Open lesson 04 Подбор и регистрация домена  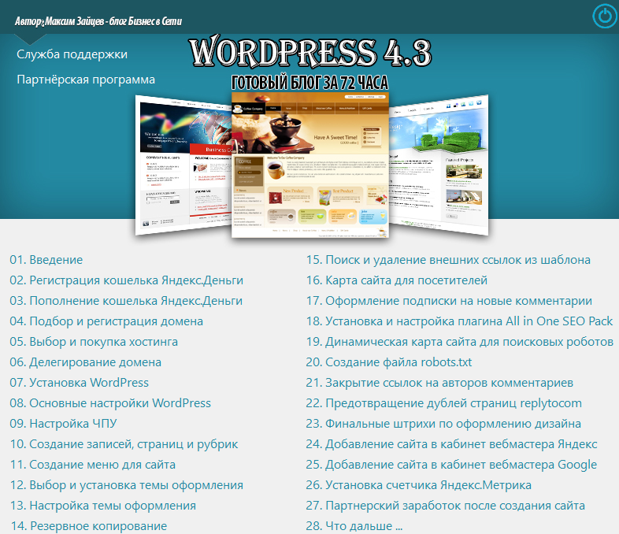point(106,321)
